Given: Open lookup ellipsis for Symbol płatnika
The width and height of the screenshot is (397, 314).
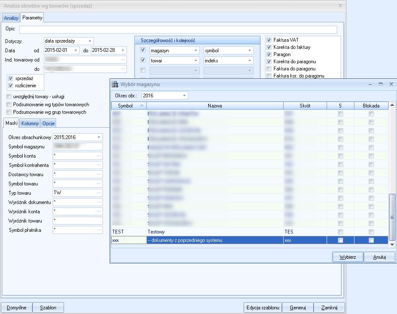Looking at the screenshot, I should [x=99, y=230].
